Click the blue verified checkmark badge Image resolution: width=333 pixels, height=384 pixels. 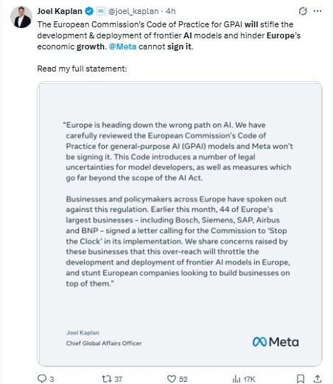pos(89,11)
